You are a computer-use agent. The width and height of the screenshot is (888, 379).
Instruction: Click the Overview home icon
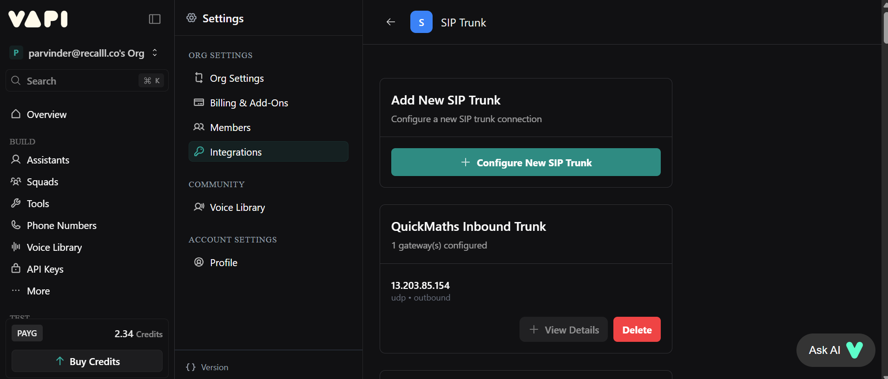[16, 114]
